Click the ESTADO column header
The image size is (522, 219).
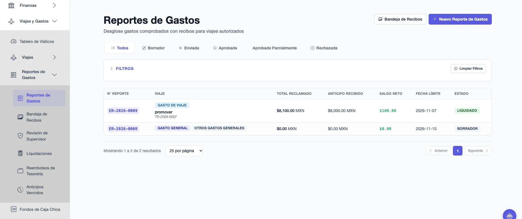pos(461,94)
